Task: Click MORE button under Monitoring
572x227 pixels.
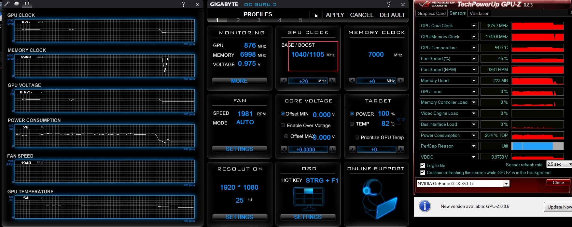Action: pyautogui.click(x=239, y=81)
